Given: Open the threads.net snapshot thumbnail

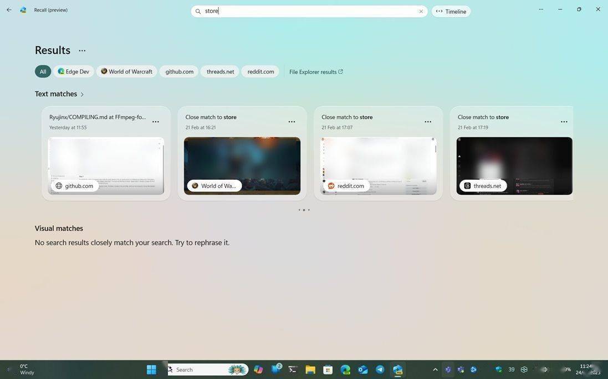Looking at the screenshot, I should [514, 165].
